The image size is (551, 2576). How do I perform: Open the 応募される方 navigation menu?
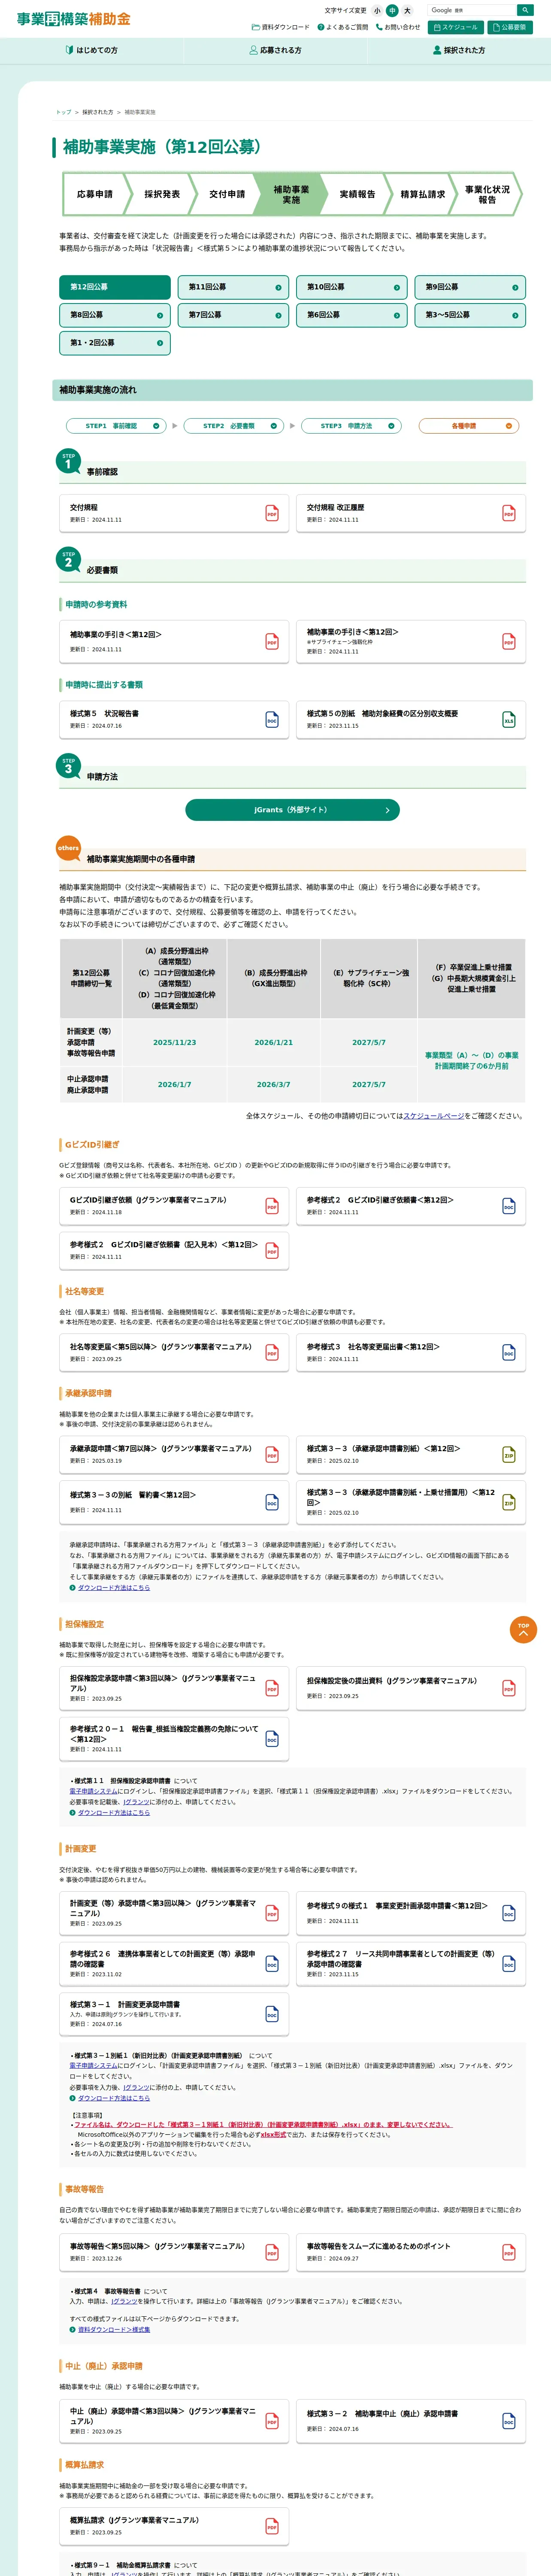coord(275,50)
